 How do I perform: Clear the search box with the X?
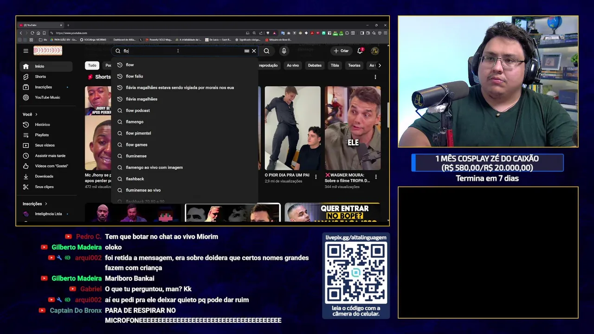pos(254,51)
